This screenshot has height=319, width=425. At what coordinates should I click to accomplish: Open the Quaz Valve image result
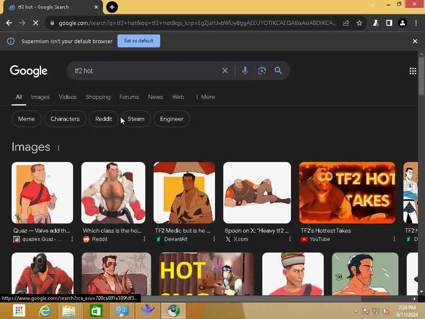42,193
